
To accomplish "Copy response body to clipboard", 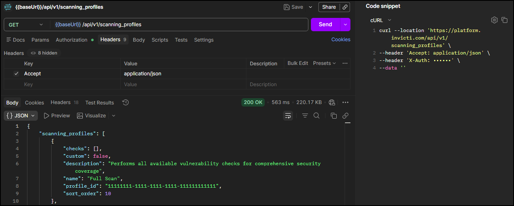I will 334,116.
